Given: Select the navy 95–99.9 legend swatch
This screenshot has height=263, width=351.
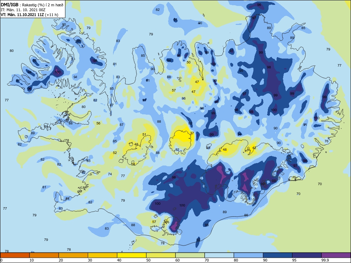Looking at the screenshot, I should 307,255.
